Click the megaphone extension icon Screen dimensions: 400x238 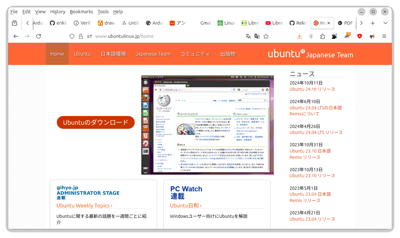coord(372,36)
